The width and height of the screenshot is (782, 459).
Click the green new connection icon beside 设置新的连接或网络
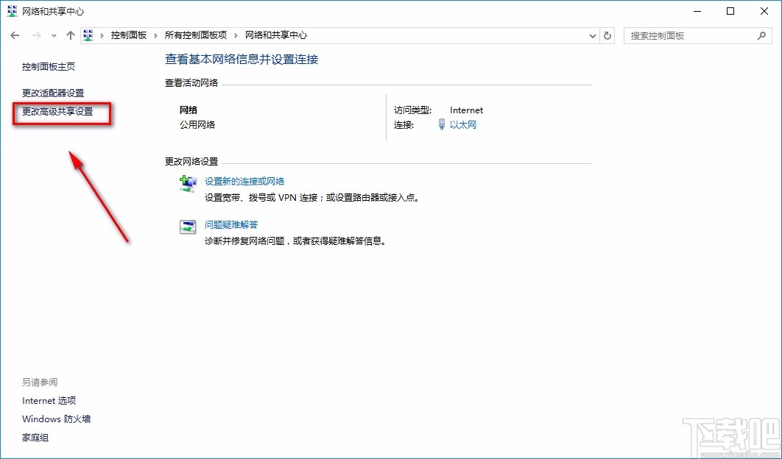(187, 185)
